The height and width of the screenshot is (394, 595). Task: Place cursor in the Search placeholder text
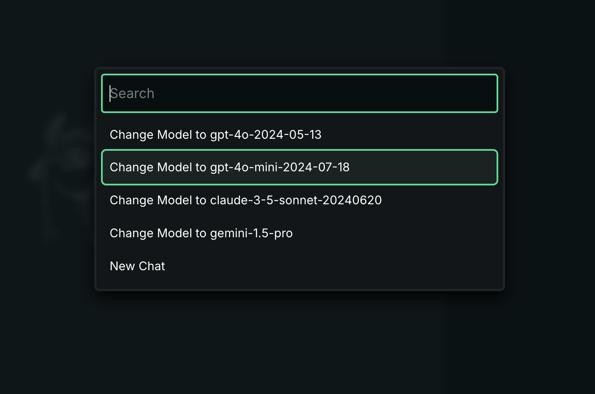click(132, 93)
